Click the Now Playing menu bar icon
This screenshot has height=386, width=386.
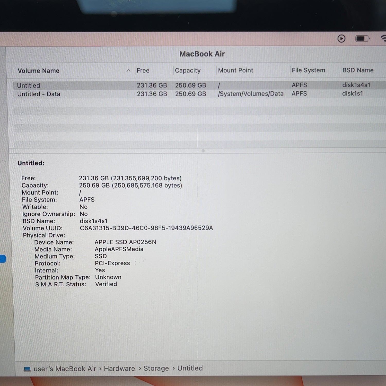[341, 39]
